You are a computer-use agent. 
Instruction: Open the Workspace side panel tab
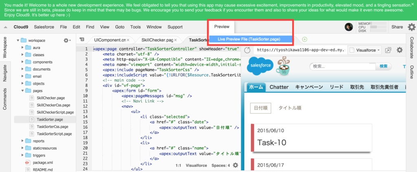tap(5, 47)
